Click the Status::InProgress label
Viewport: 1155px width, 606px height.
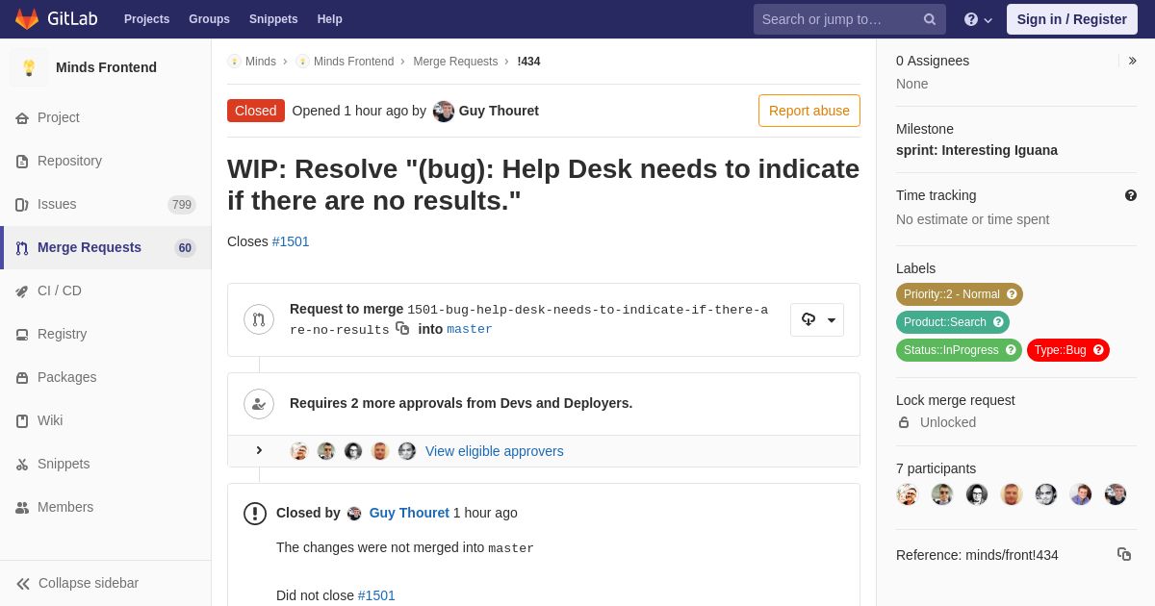point(959,350)
